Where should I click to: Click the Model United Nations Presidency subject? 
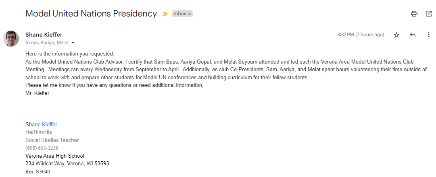coord(91,14)
